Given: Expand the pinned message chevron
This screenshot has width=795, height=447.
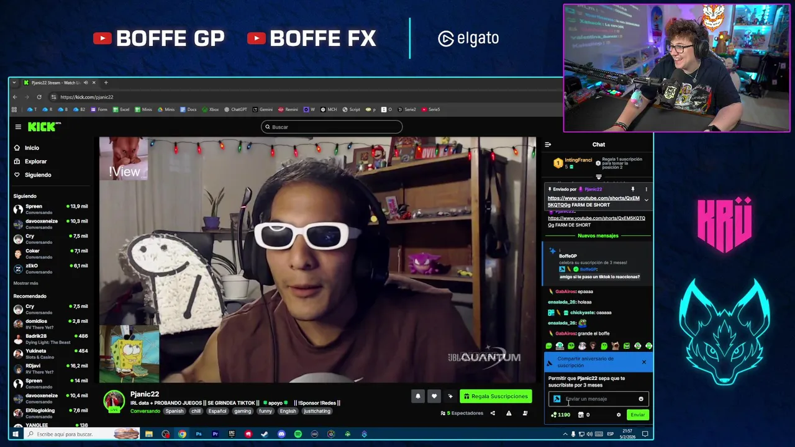Looking at the screenshot, I should tap(646, 200).
